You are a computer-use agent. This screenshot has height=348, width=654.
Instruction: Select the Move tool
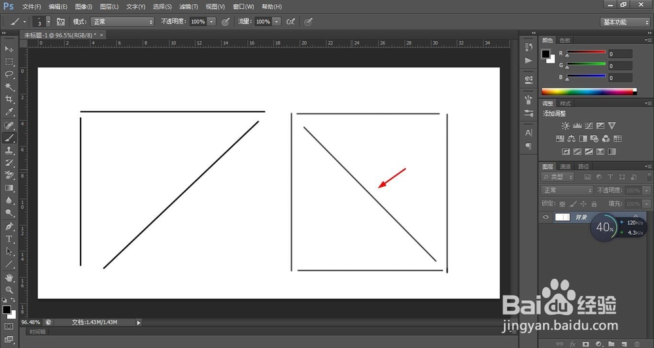pyautogui.click(x=9, y=49)
